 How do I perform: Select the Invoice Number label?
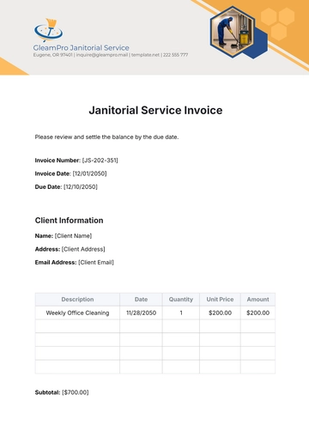(58, 161)
